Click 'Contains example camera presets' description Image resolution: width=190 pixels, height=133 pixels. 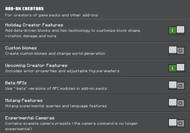[x=71, y=126]
